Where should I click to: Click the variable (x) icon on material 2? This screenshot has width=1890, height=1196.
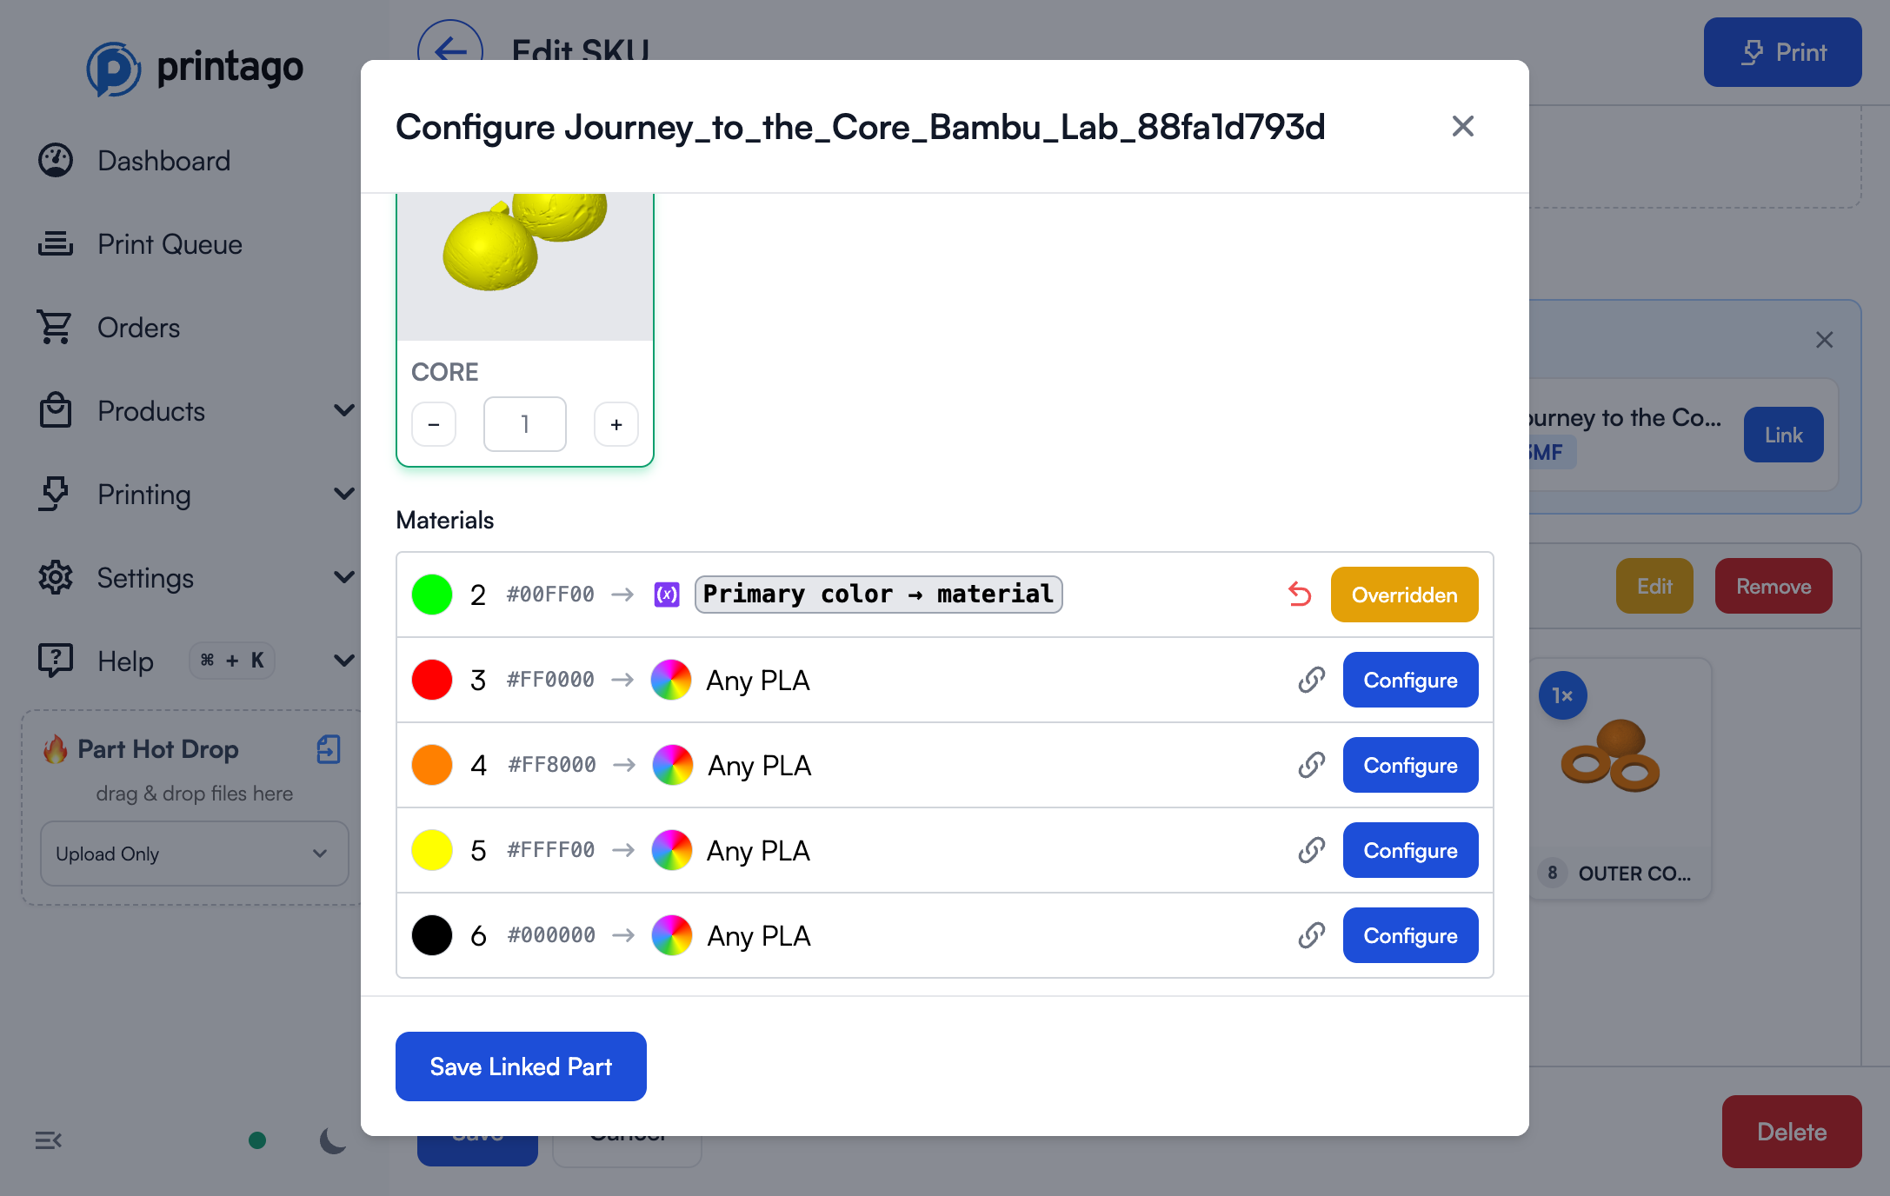[x=666, y=595]
